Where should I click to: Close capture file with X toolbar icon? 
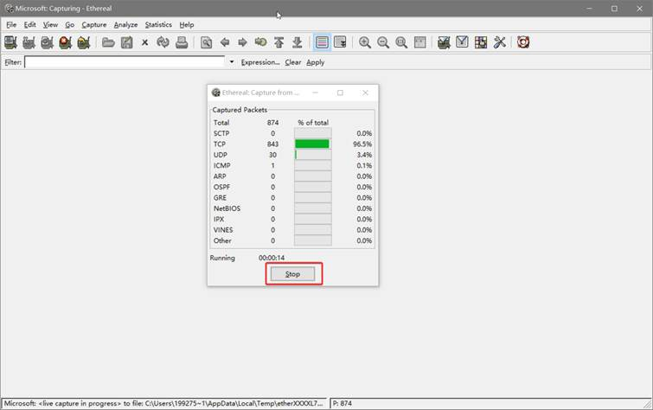[x=145, y=42]
